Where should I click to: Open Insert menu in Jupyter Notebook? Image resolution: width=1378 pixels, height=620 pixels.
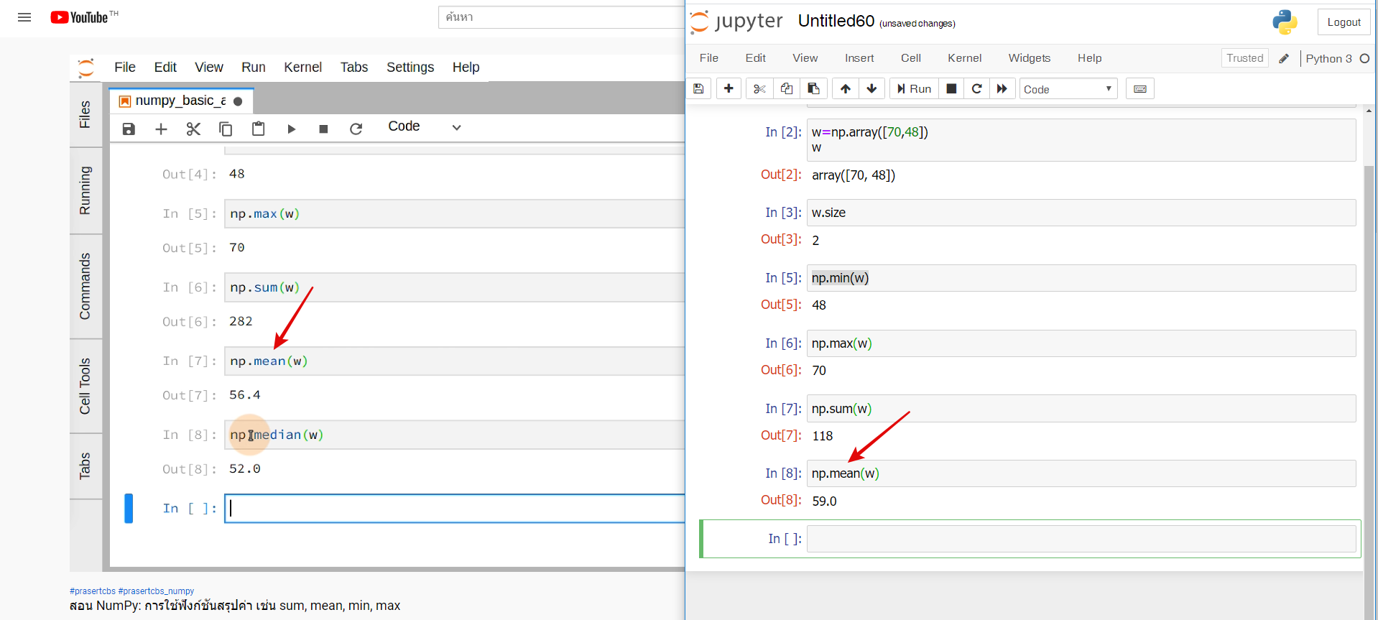tap(859, 58)
